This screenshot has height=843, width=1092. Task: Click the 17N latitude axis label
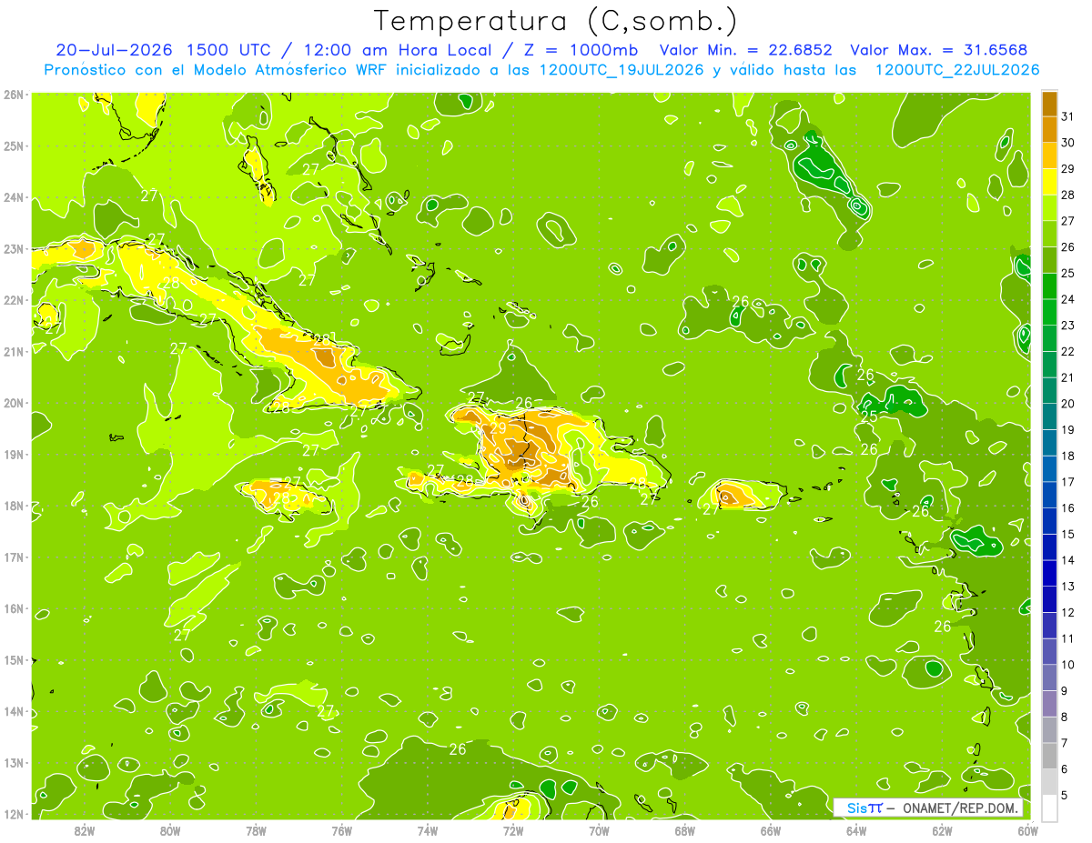[14, 557]
